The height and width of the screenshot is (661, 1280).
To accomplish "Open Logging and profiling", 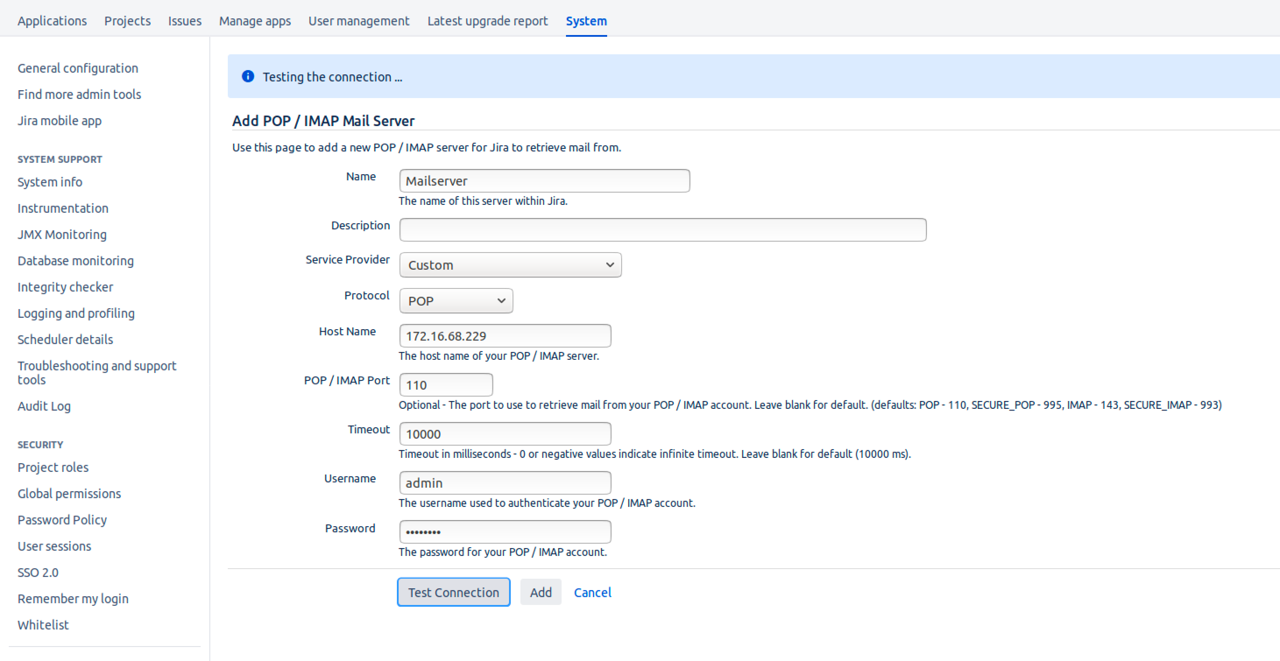I will pos(76,313).
